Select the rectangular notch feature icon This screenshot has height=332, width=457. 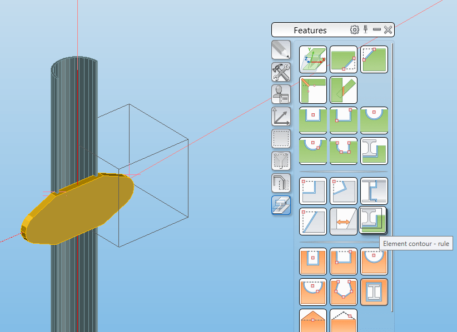[x=312, y=120]
